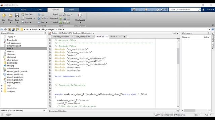Open the Find dropdown in Navigate group
The height and width of the screenshot is (120, 215).
coord(43,22)
